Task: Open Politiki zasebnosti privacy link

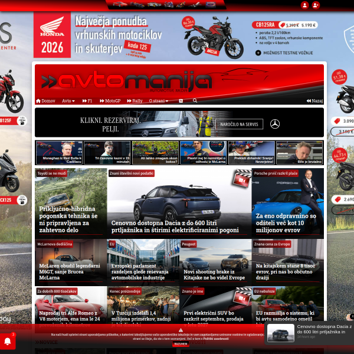Action: coord(216,339)
